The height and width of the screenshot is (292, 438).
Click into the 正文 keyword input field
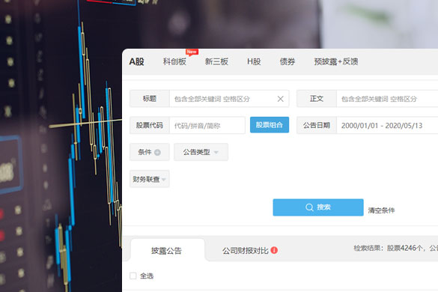[x=387, y=99]
